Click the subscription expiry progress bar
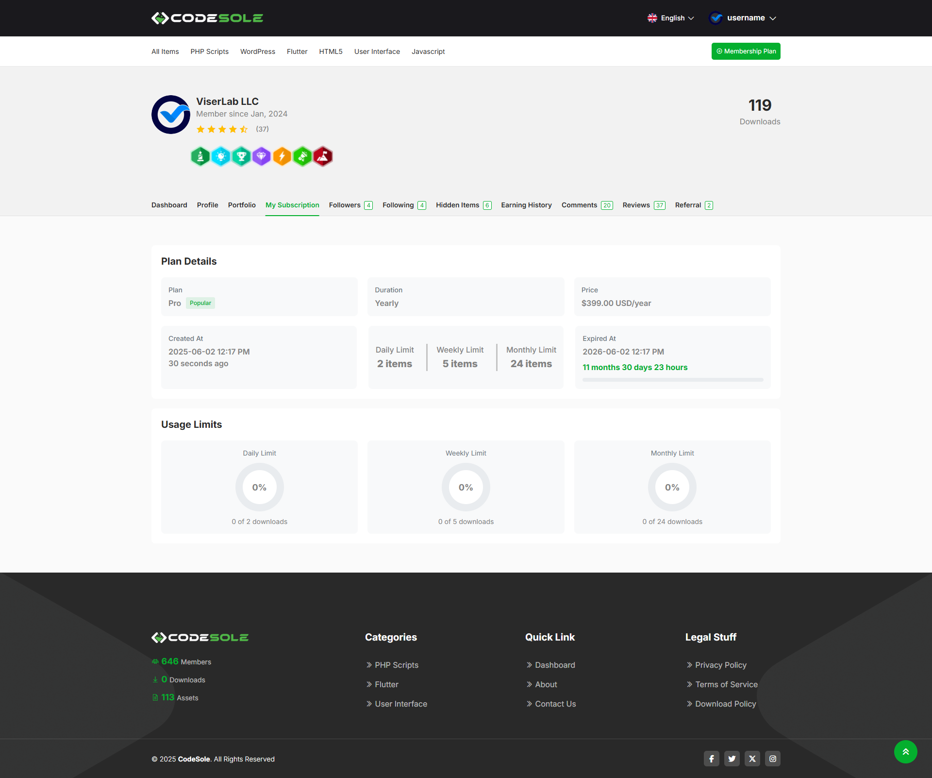The height and width of the screenshot is (778, 932). (672, 380)
